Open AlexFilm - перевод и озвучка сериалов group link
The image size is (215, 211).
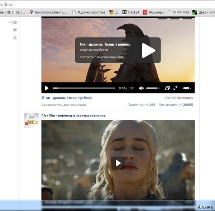point(73,116)
